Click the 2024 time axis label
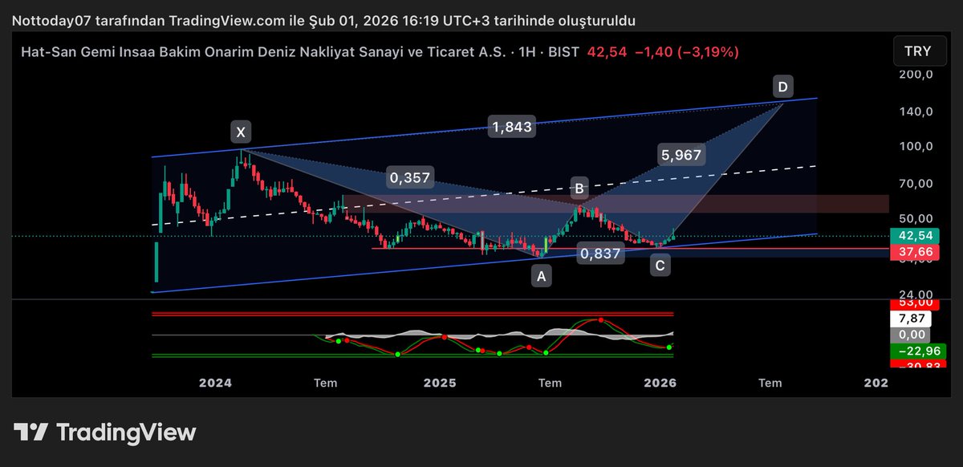The image size is (963, 467). click(x=214, y=383)
